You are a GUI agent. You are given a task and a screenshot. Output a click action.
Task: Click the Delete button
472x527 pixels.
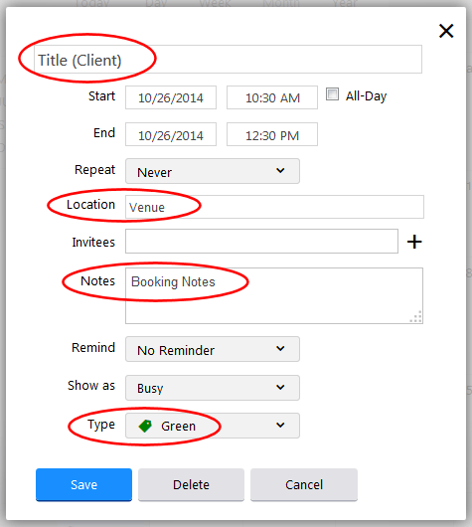[x=191, y=484]
